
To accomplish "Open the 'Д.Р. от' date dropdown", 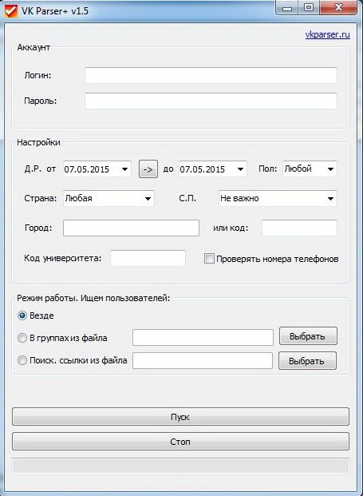I will point(97,169).
